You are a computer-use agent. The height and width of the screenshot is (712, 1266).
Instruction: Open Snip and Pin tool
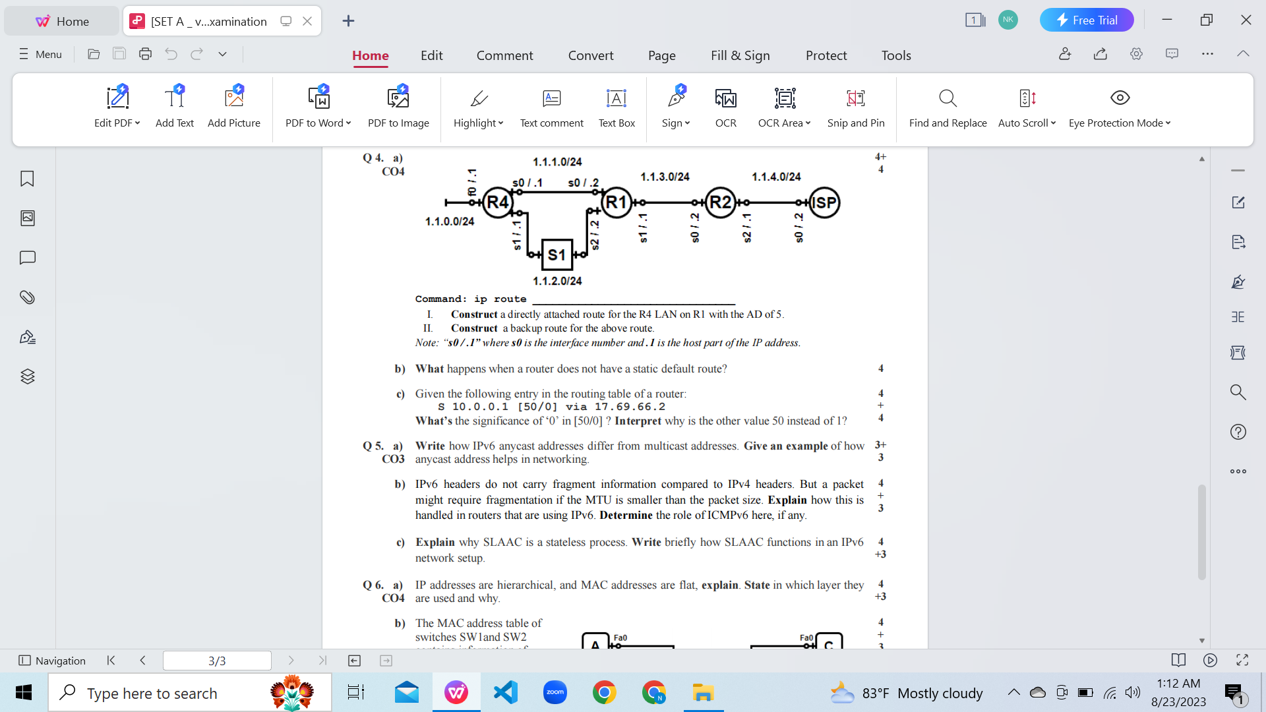[x=856, y=107]
